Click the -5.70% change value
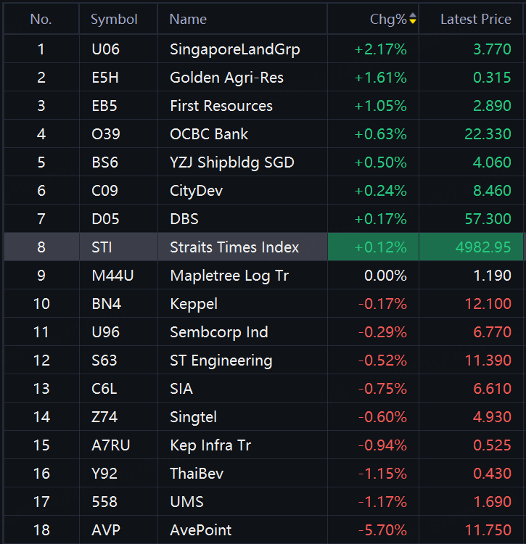This screenshot has width=526, height=544. point(382,530)
